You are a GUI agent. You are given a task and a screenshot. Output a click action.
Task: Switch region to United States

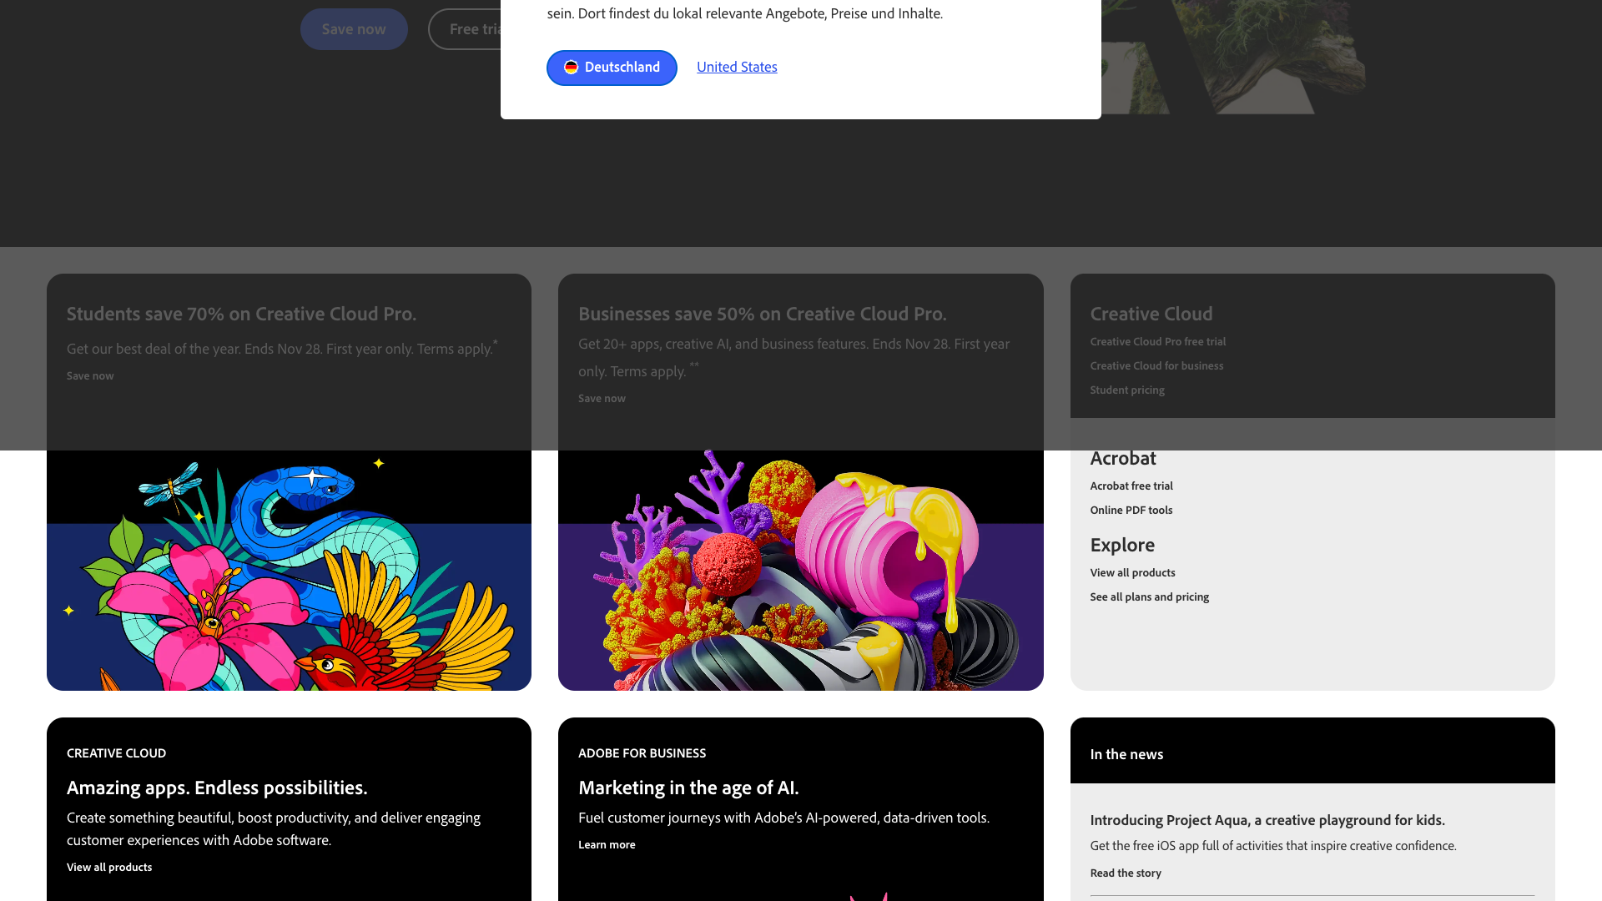737,67
